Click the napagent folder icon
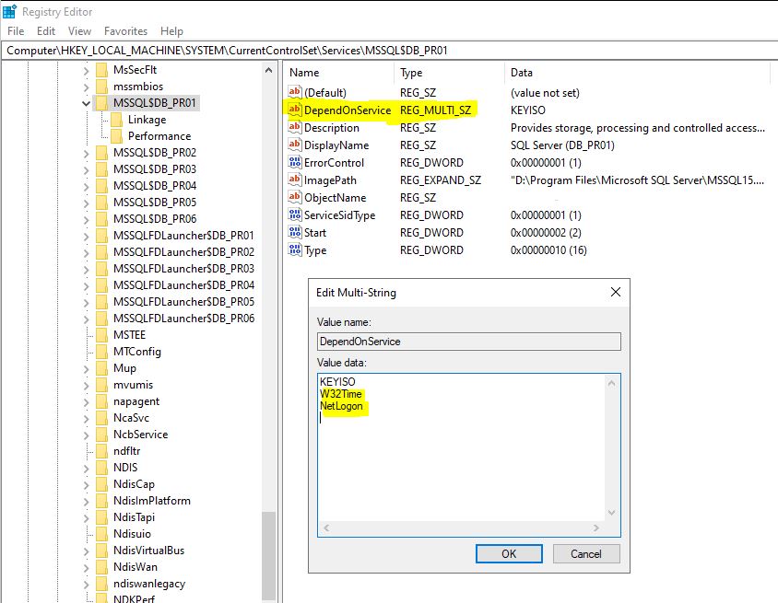 pos(101,401)
